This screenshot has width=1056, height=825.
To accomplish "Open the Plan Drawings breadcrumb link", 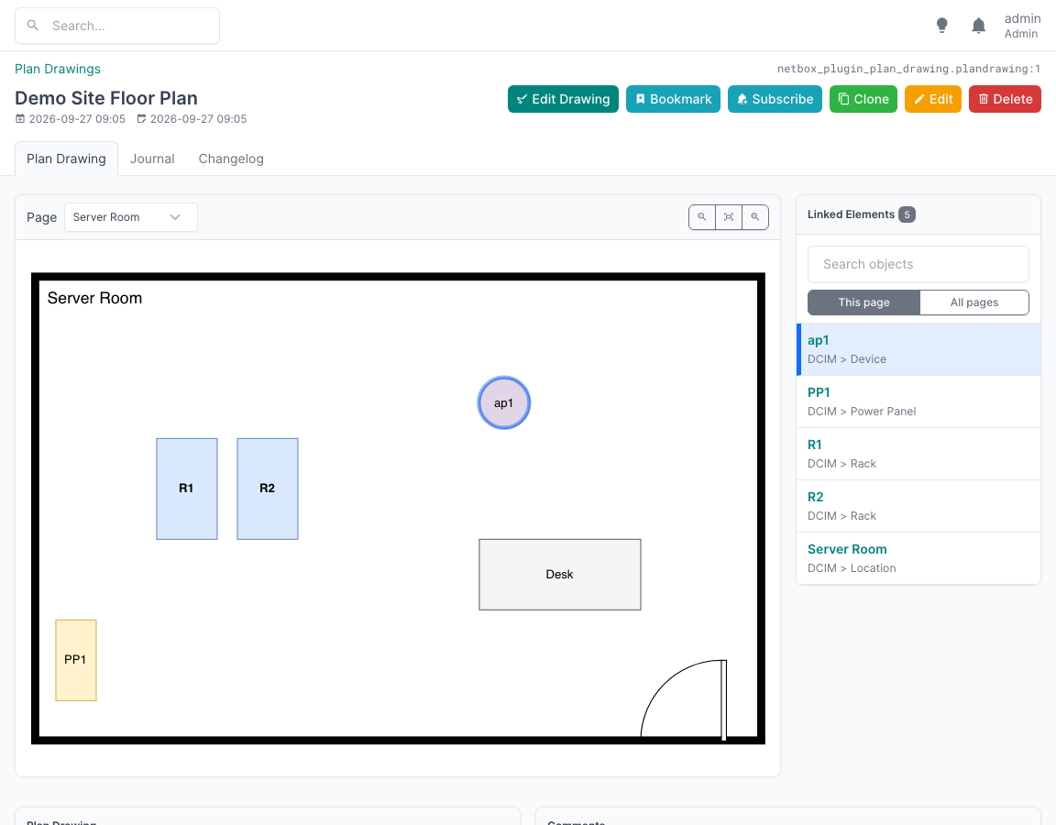I will click(57, 69).
